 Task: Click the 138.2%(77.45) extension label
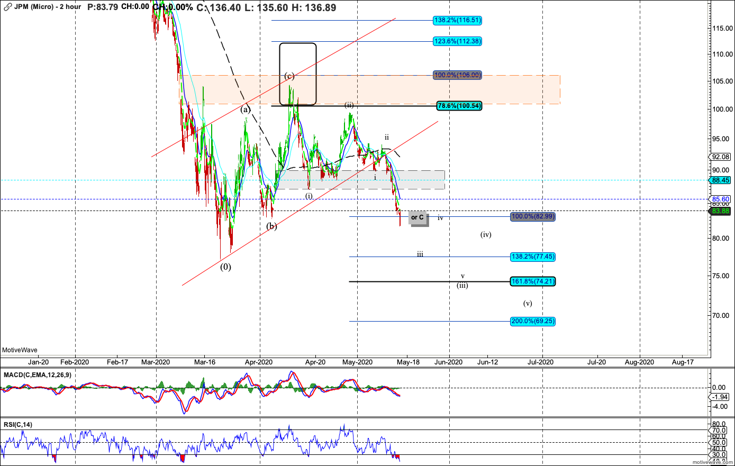pyautogui.click(x=533, y=257)
